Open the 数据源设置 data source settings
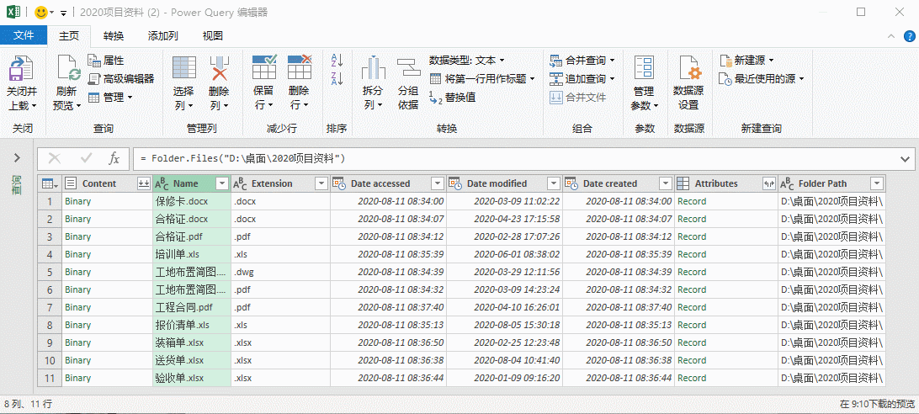Viewport: 919px width, 414px height. [x=688, y=71]
